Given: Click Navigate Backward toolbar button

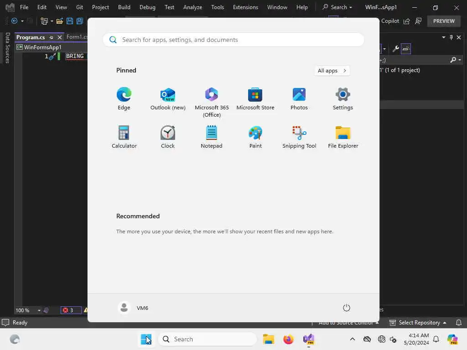Looking at the screenshot, I should (14, 21).
